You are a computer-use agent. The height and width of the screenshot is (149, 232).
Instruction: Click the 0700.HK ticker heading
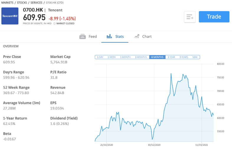33,10
